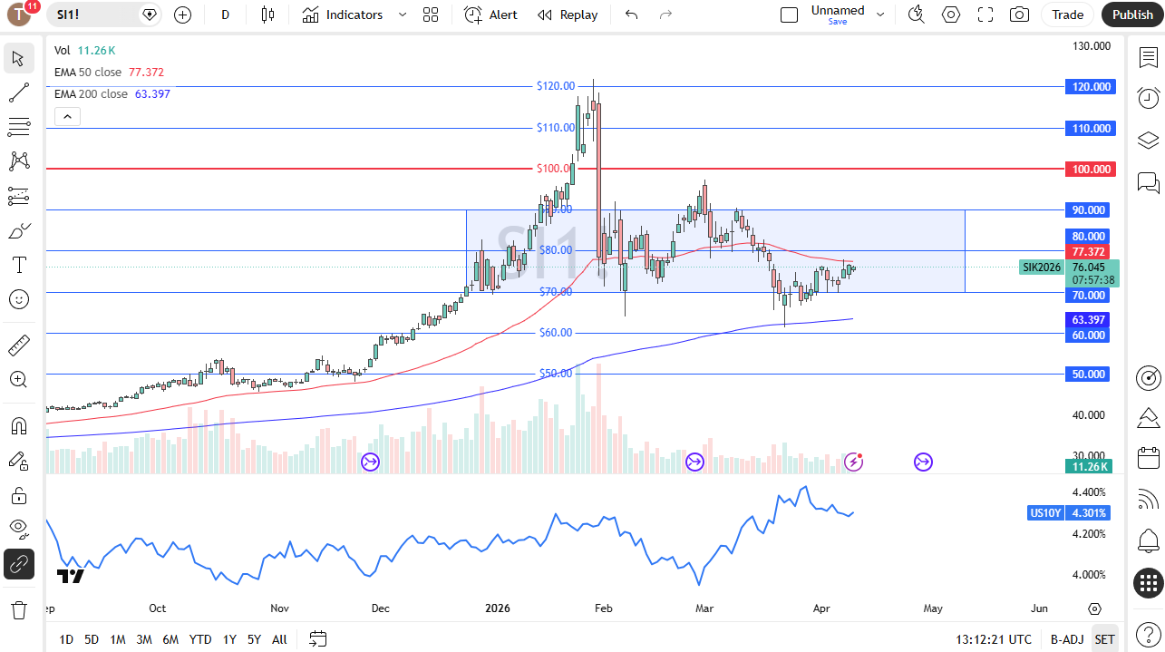Undo the last chart action
This screenshot has height=652, width=1165.
point(632,15)
